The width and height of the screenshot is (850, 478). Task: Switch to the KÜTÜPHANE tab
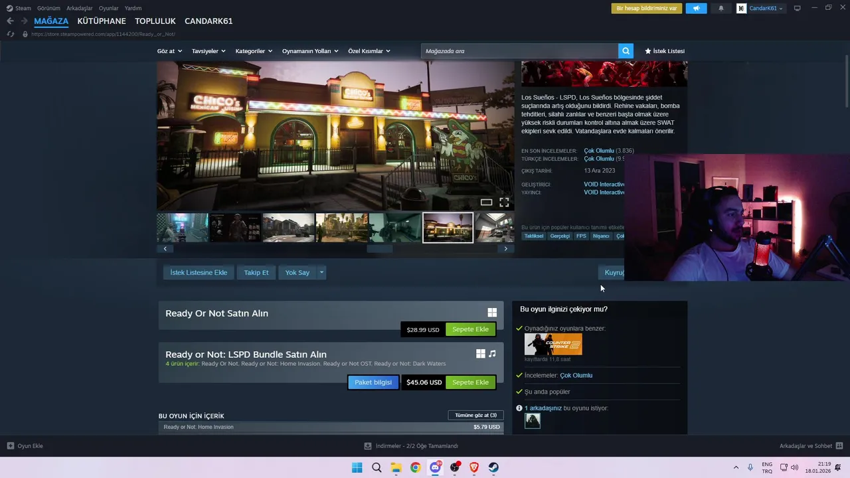102,21
